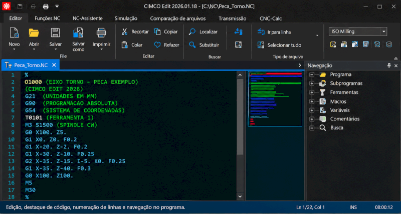Click code line 'M30'

coord(30,190)
